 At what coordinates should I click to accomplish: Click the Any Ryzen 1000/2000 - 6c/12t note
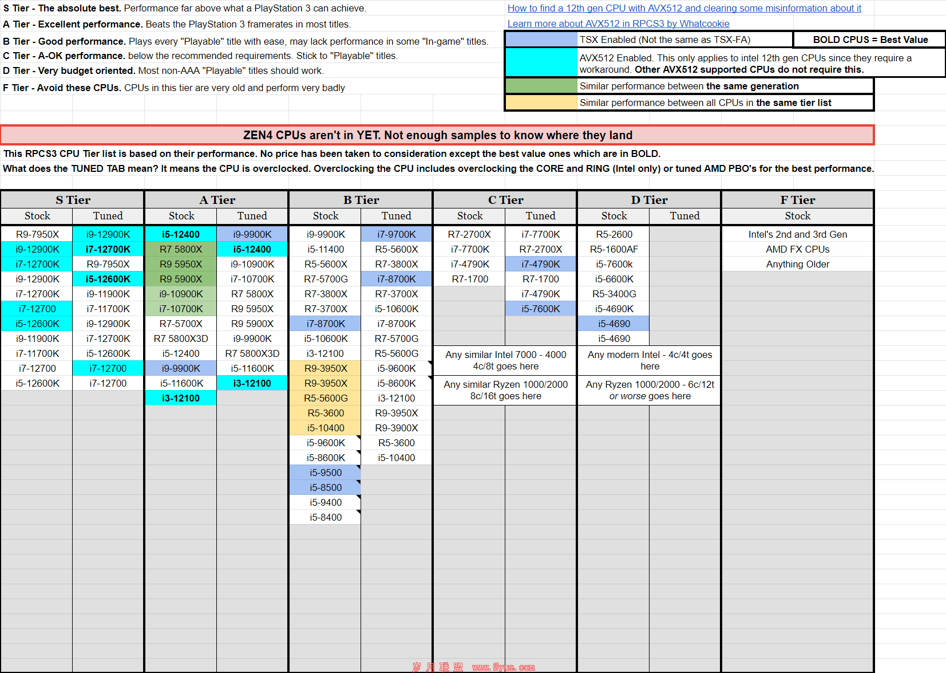click(x=650, y=390)
